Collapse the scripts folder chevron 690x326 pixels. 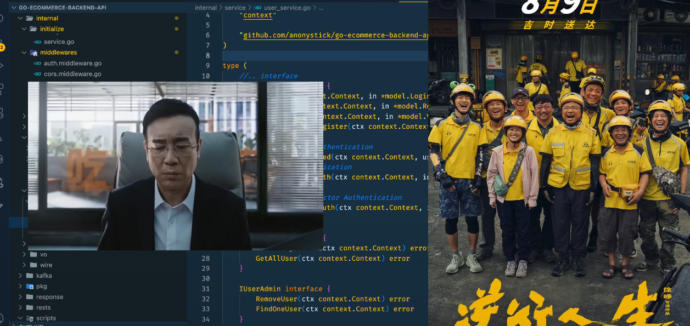click(21, 318)
